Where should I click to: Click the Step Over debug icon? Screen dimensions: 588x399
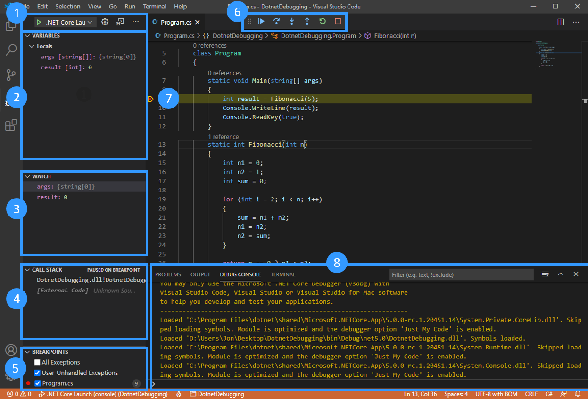click(277, 21)
